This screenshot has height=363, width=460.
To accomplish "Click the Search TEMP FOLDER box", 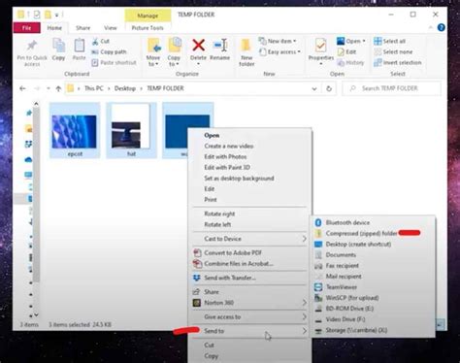I will point(392,88).
